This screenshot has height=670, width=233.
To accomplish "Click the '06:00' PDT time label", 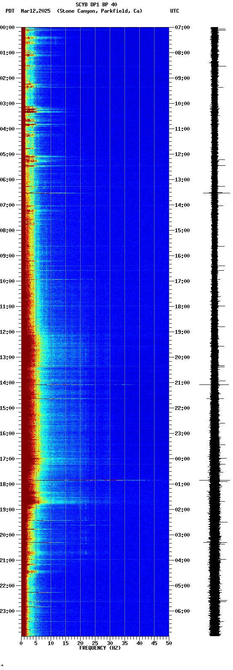I will [x=6, y=180].
